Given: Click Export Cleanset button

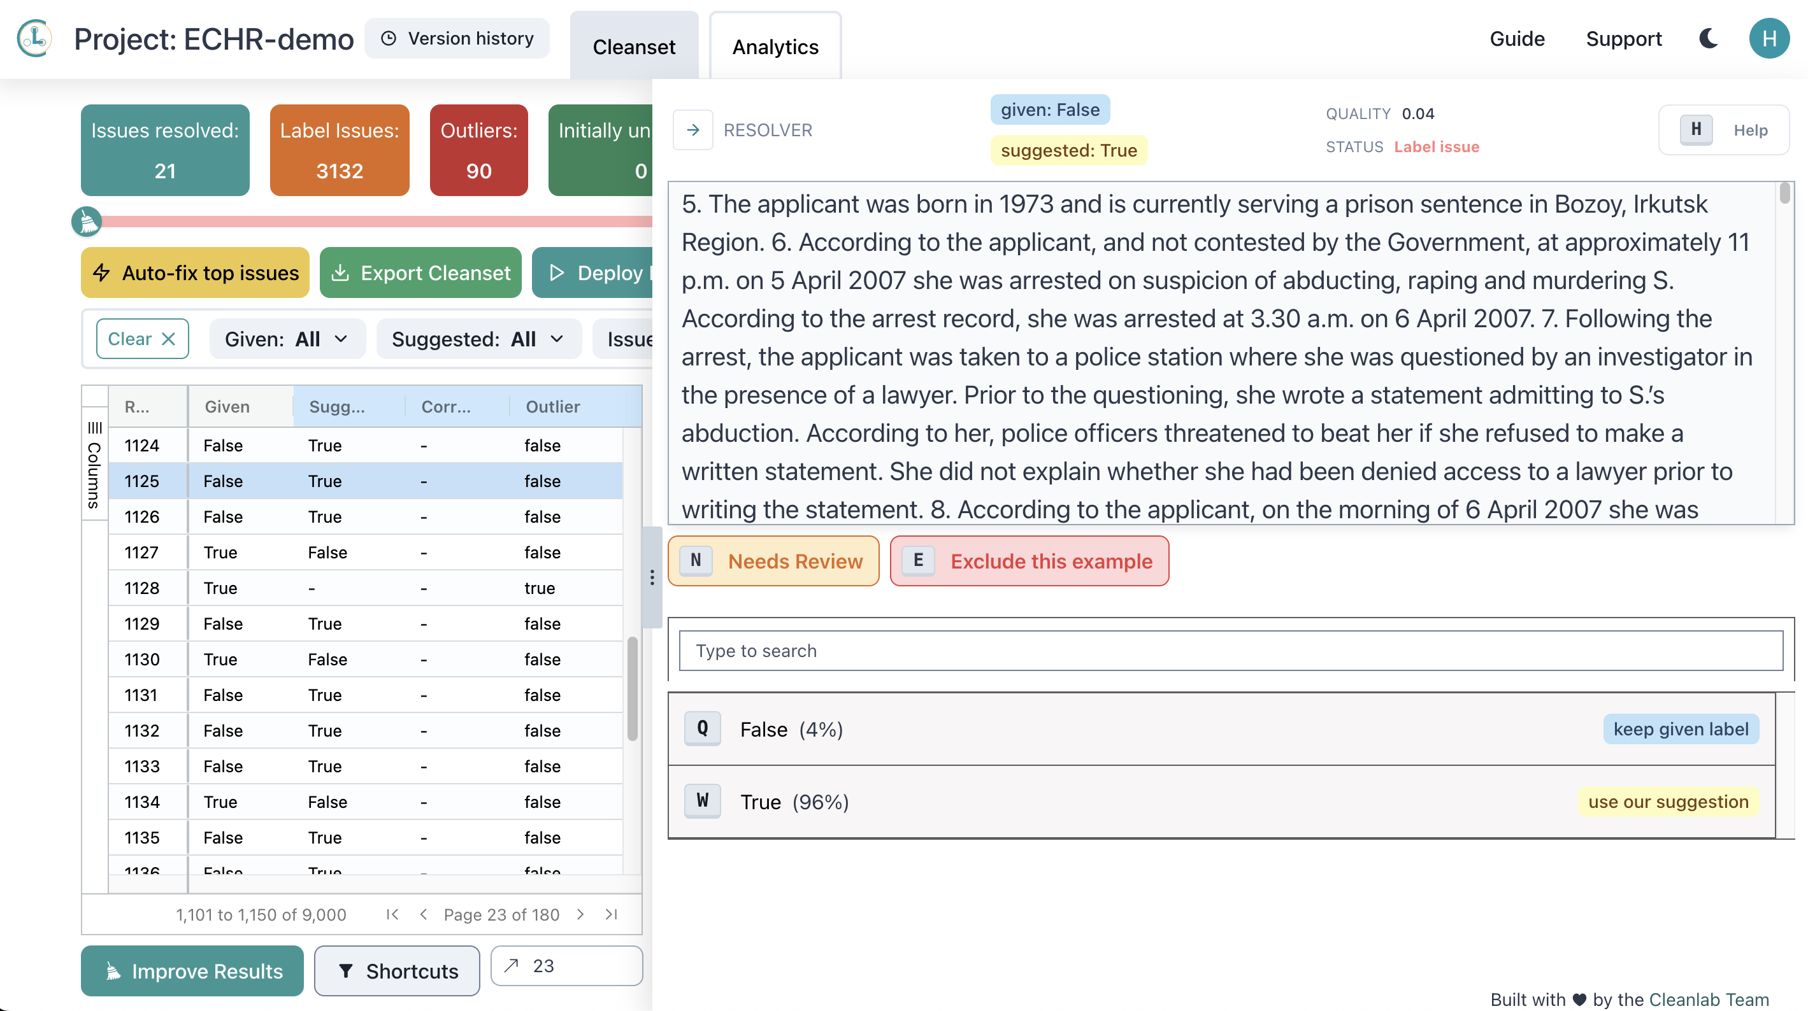Looking at the screenshot, I should tap(420, 273).
